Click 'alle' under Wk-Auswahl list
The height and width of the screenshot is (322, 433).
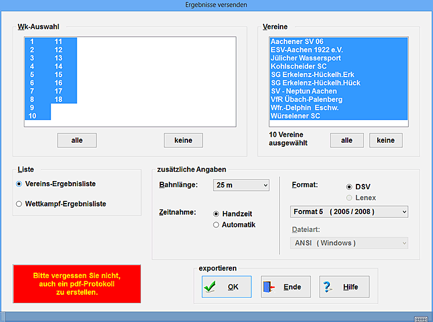77,140
